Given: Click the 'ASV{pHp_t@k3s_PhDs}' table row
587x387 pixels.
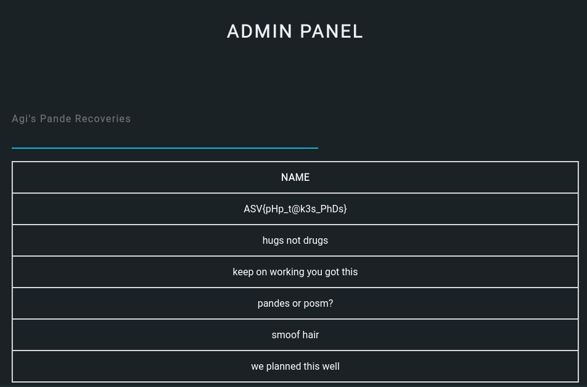Looking at the screenshot, I should pyautogui.click(x=295, y=209).
